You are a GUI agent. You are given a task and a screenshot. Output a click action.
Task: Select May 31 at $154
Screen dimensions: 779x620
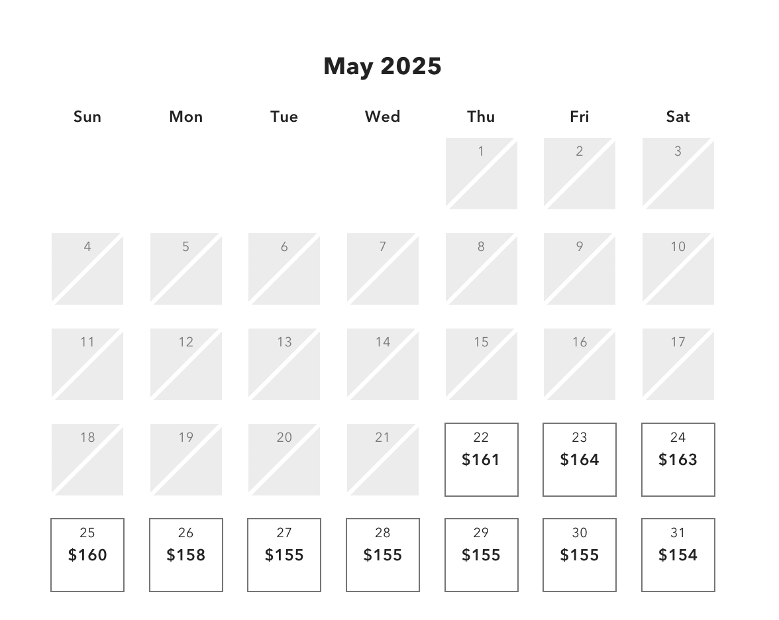pyautogui.click(x=678, y=554)
